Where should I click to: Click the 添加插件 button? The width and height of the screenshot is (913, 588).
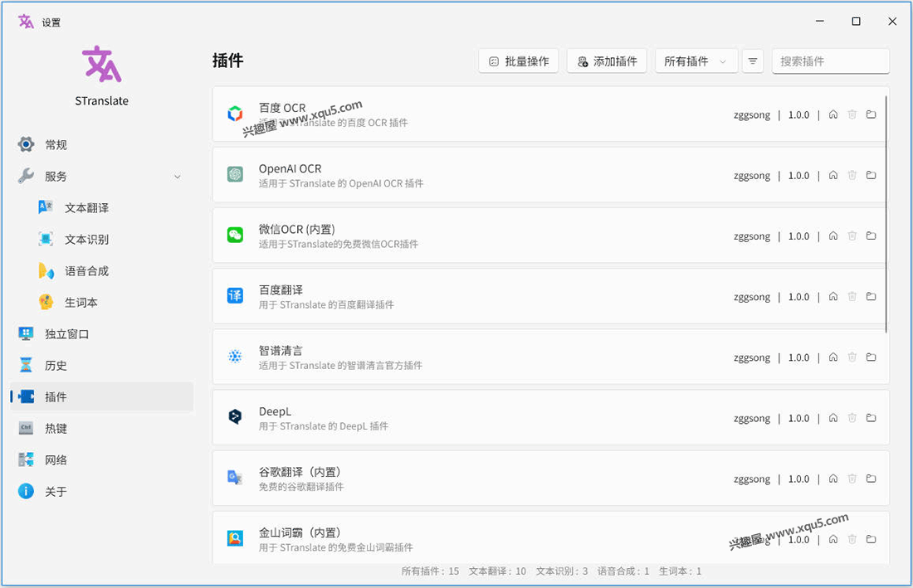point(607,61)
